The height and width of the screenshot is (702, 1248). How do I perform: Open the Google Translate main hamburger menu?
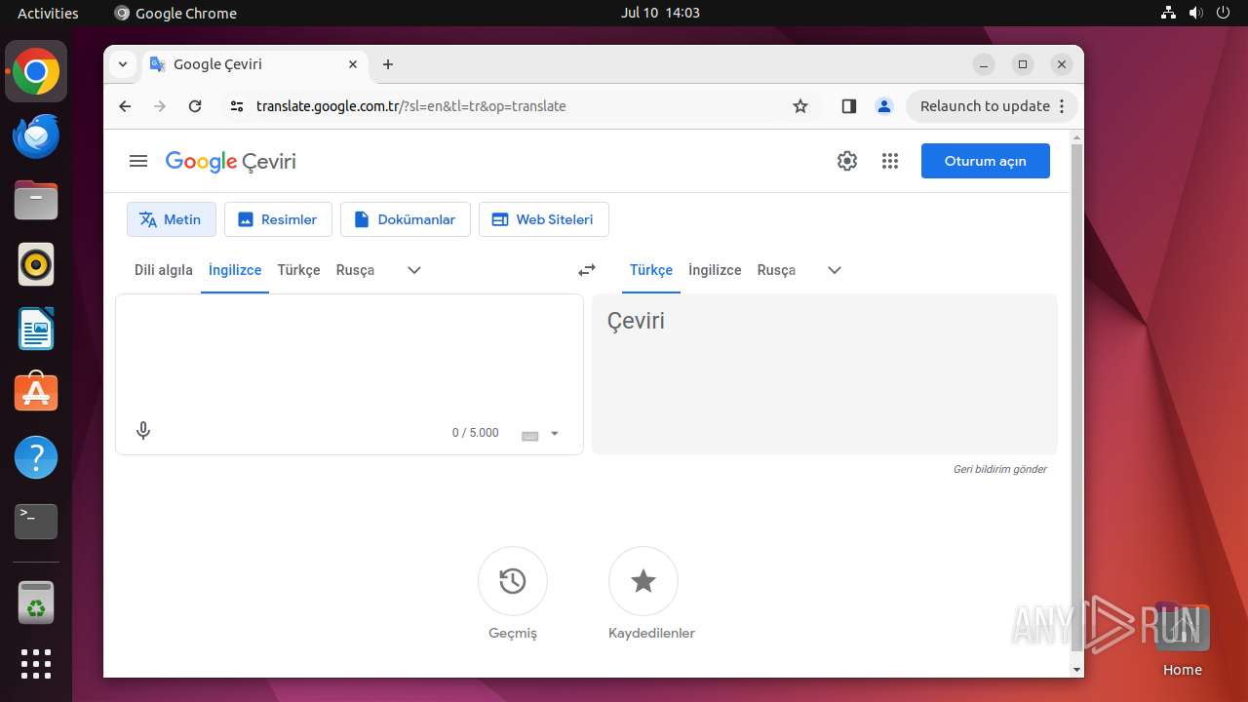click(138, 161)
